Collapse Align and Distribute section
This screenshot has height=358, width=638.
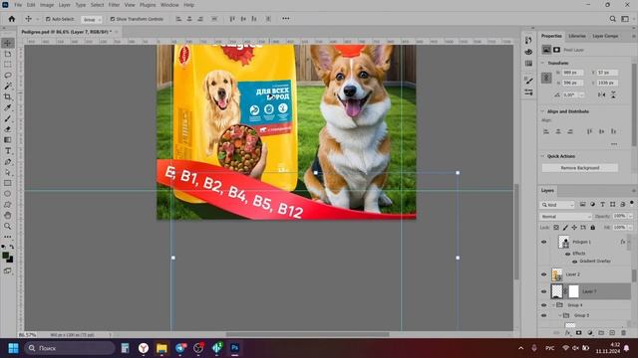[x=542, y=111]
